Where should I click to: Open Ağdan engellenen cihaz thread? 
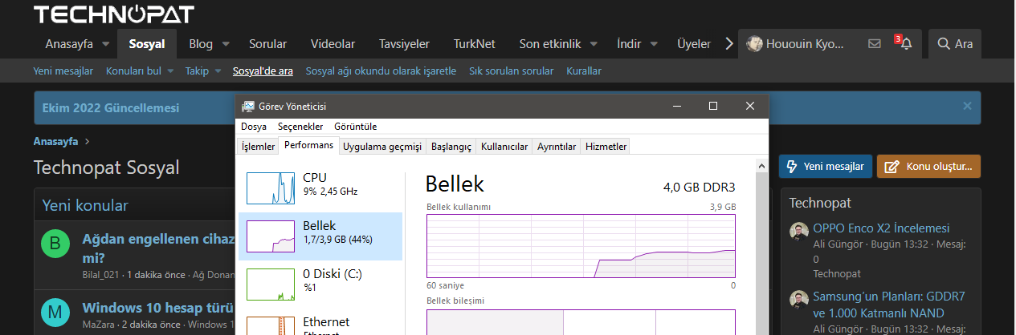157,248
